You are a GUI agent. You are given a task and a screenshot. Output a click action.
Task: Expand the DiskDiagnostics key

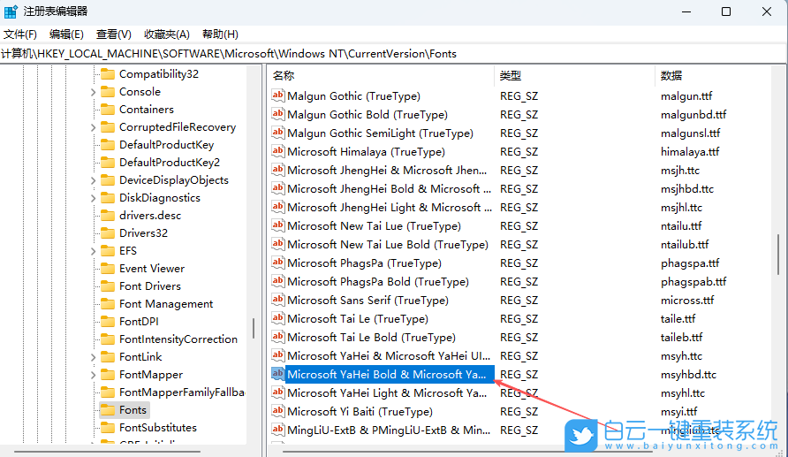click(93, 198)
